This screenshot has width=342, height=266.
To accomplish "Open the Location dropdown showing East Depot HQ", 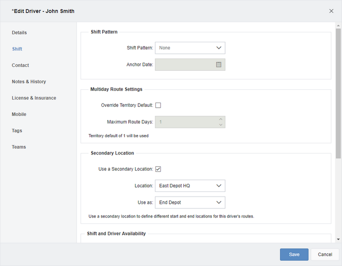I will pos(190,186).
